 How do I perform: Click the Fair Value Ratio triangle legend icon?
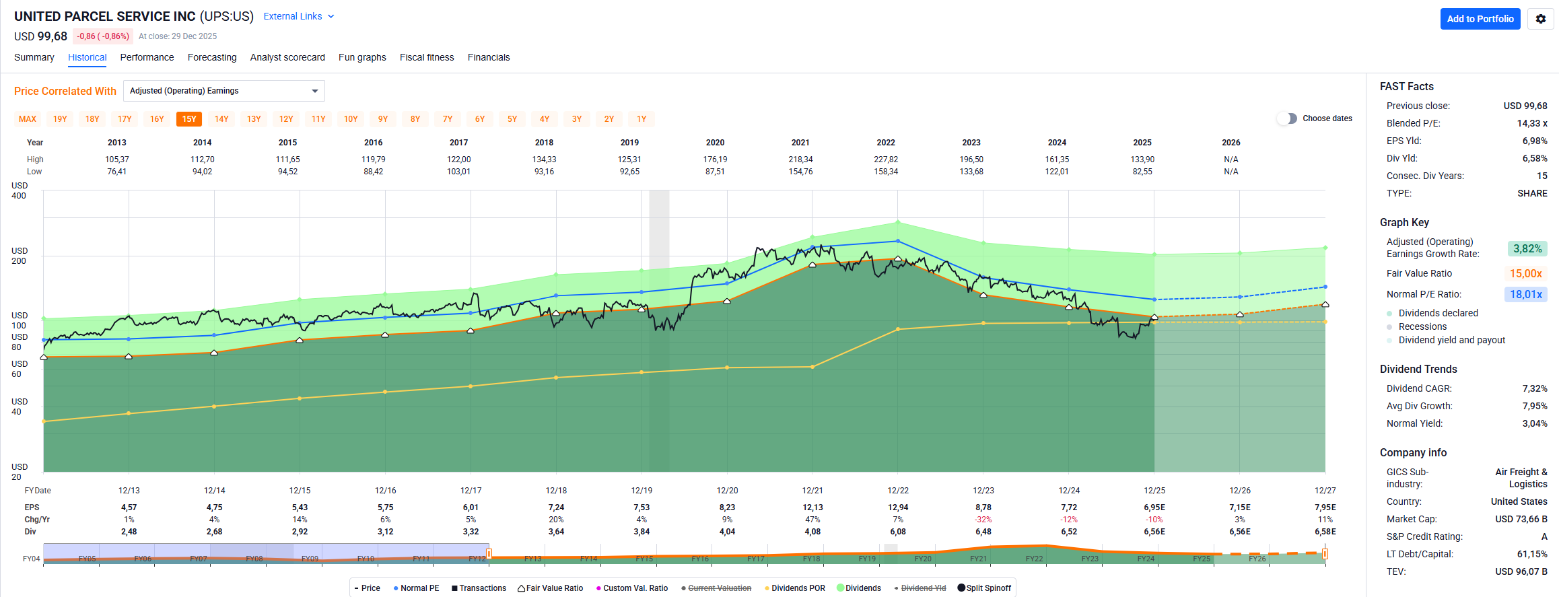tap(521, 588)
